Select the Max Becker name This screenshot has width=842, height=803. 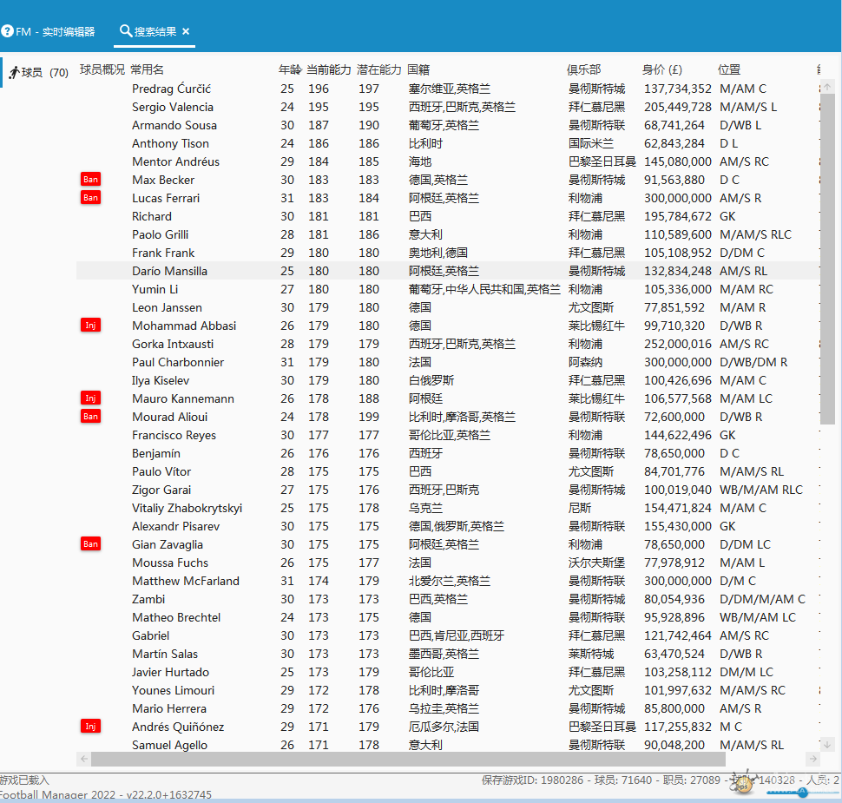click(163, 180)
